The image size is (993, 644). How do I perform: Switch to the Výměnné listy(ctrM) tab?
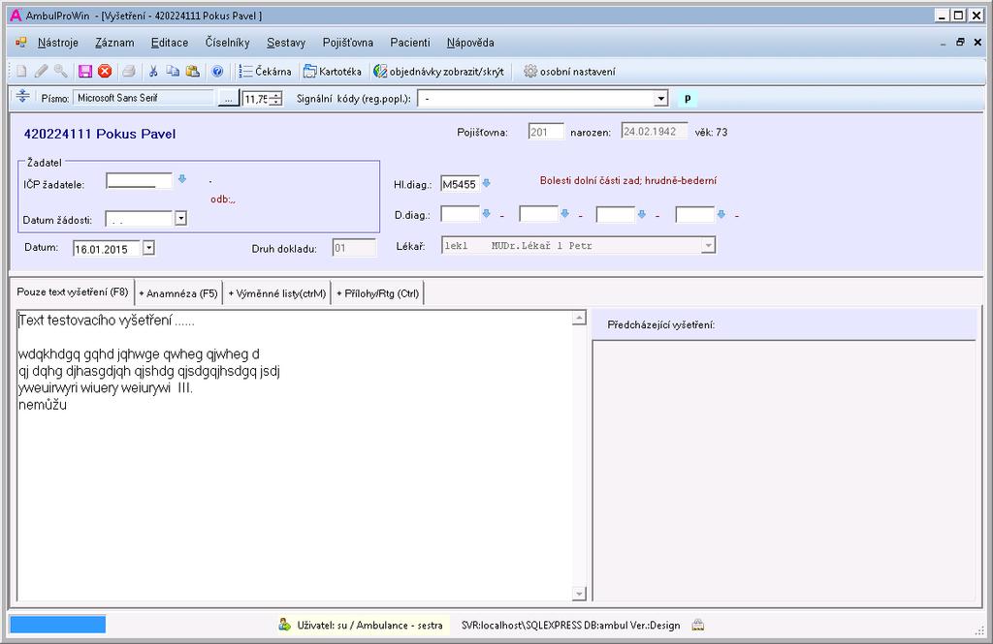277,293
